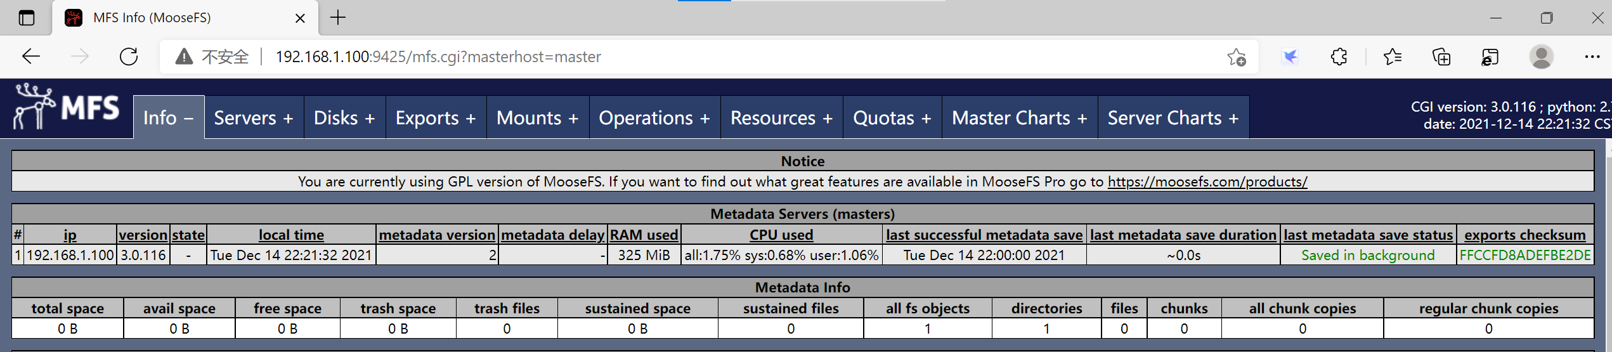Viewport: 1612px width, 352px height.
Task: Sort masters by version column
Action: tap(143, 235)
